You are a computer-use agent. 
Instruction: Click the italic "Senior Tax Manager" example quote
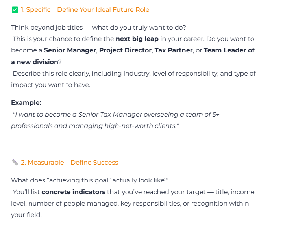click(x=118, y=114)
